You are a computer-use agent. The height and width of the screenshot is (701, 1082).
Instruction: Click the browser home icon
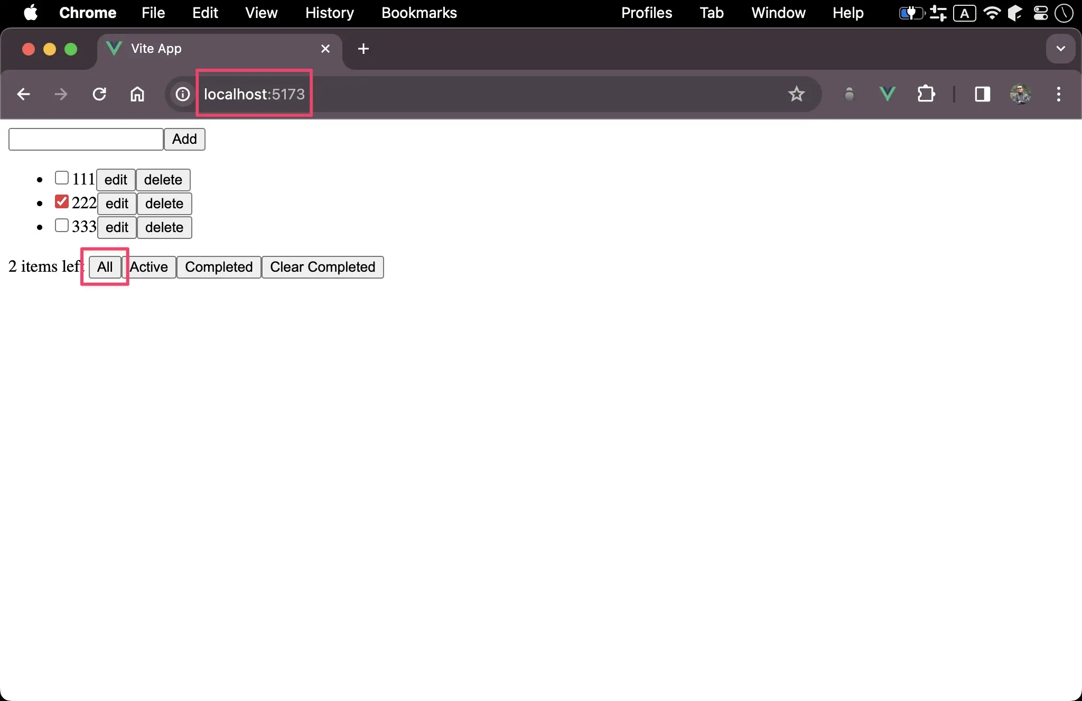pos(139,94)
